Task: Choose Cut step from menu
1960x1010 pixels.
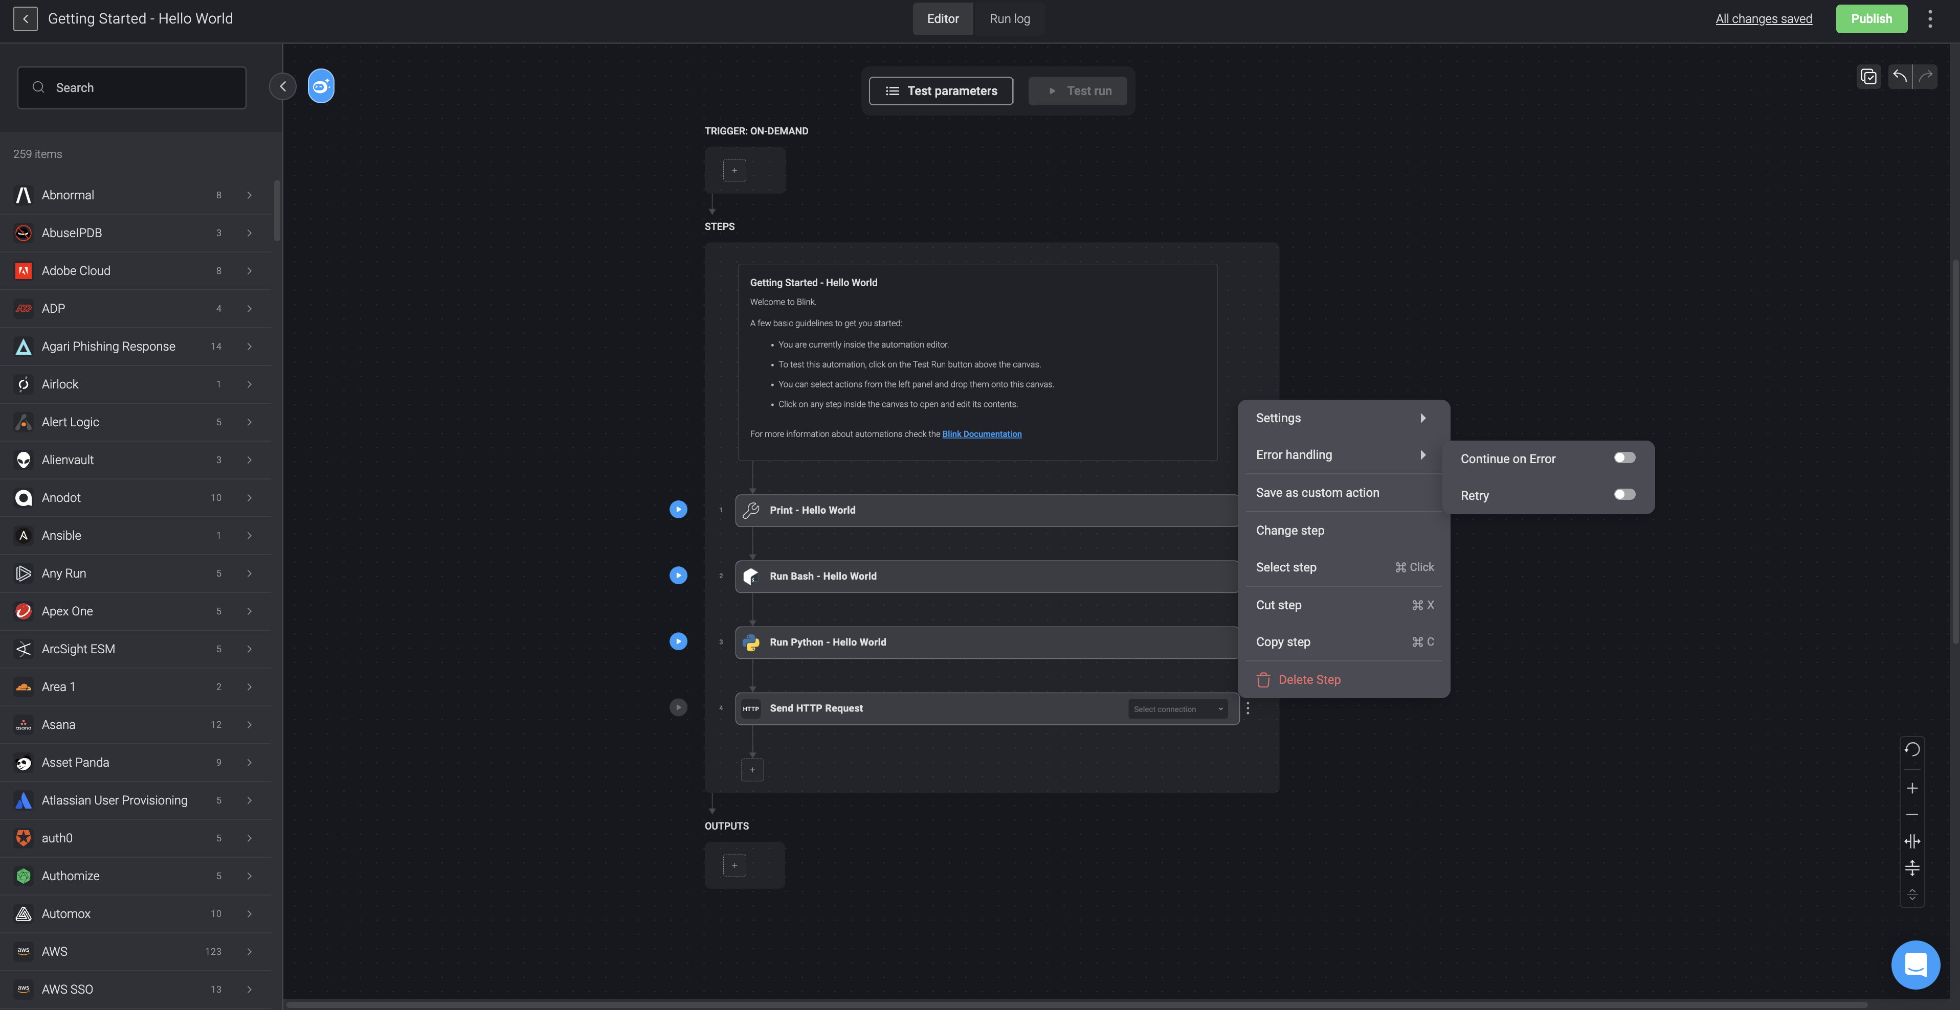Action: [x=1343, y=605]
